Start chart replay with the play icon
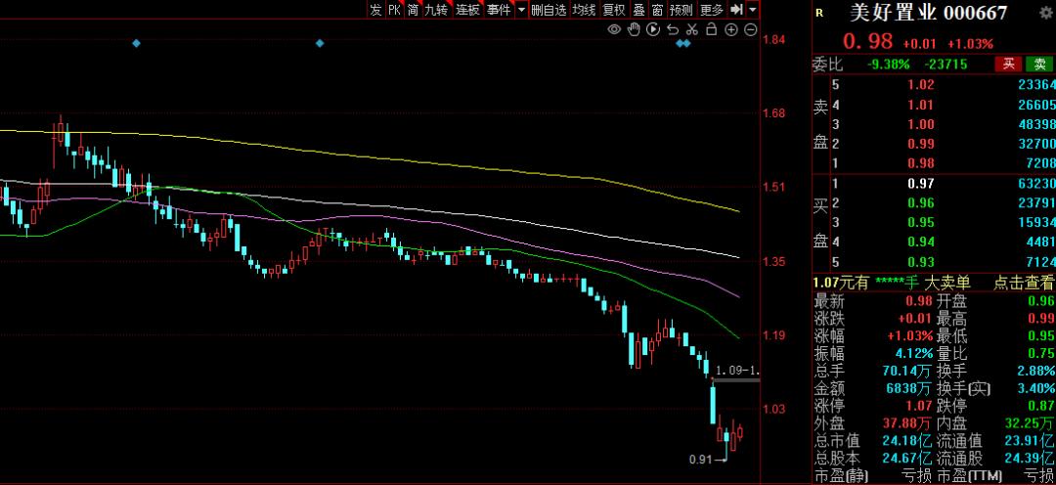Viewport: 1056px width, 485px height. [x=653, y=29]
